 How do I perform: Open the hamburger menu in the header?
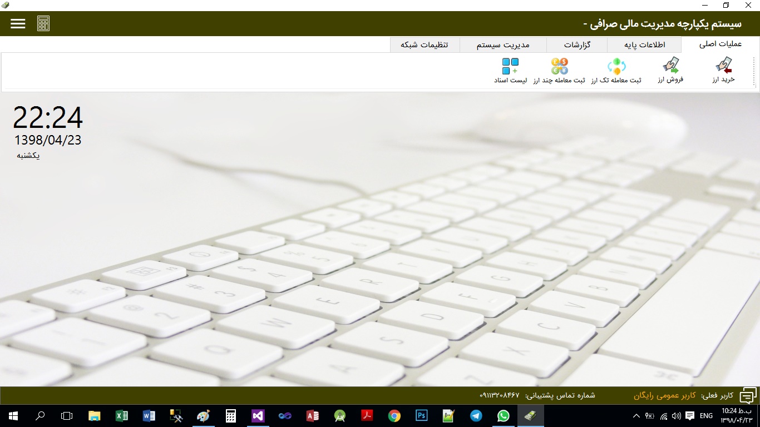[18, 23]
